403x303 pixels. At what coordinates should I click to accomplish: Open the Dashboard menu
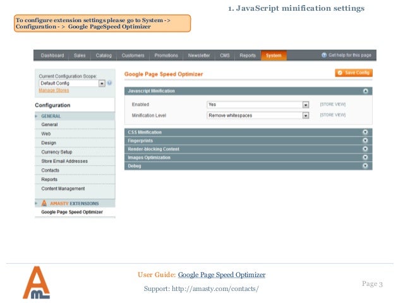pos(52,55)
